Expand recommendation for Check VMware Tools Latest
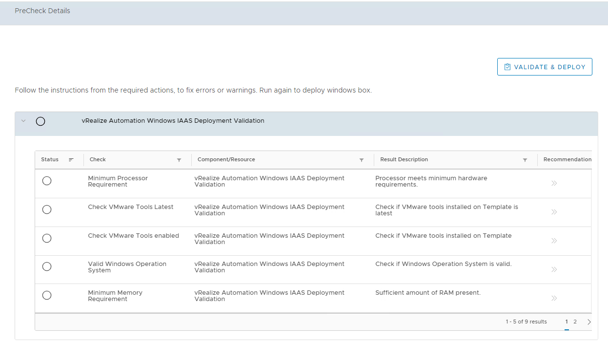Image resolution: width=608 pixels, height=342 pixels. (x=554, y=212)
